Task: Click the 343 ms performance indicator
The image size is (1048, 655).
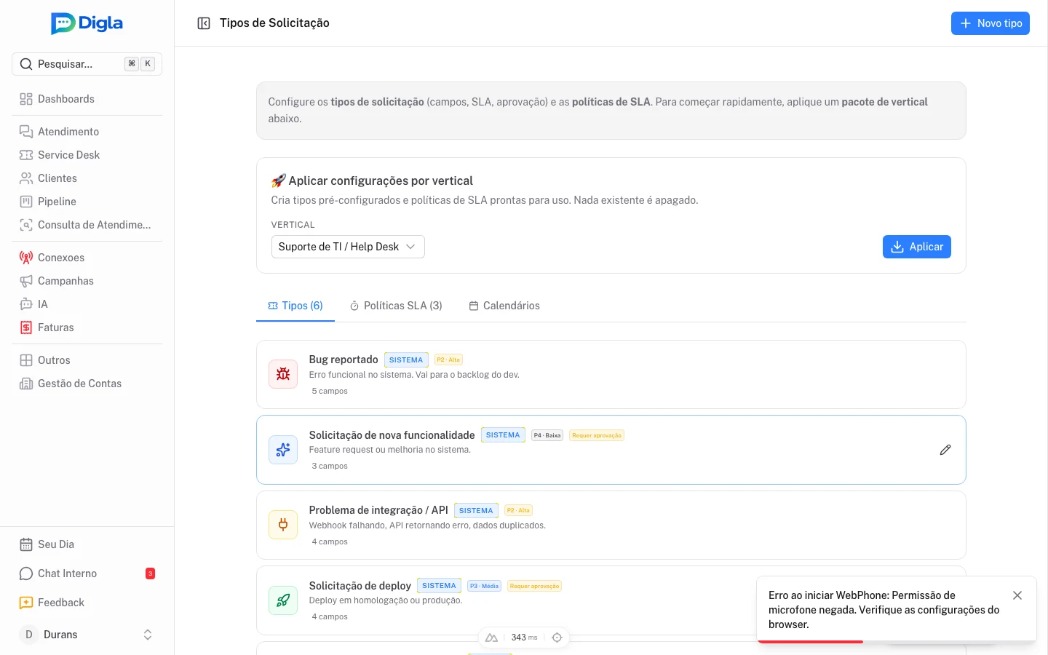Action: [x=524, y=638]
